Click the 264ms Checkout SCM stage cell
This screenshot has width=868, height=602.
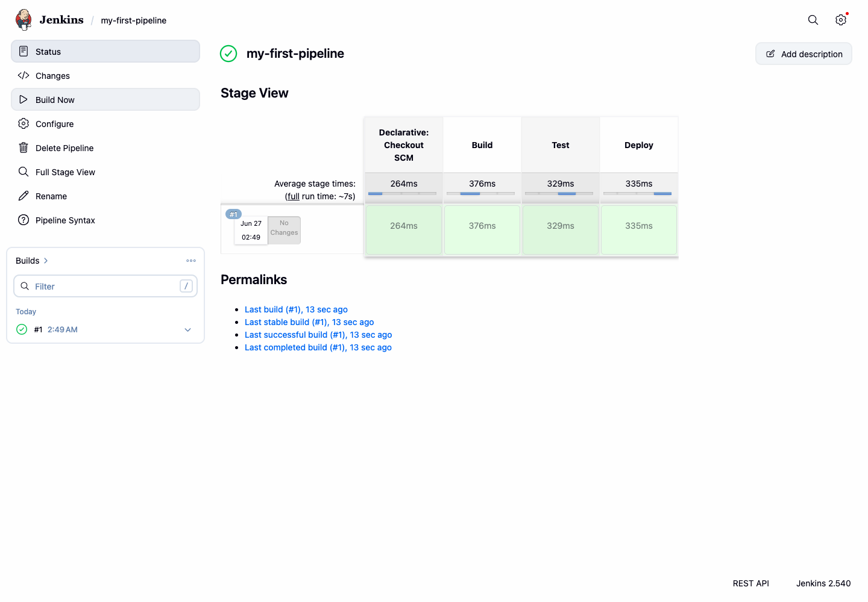click(404, 229)
